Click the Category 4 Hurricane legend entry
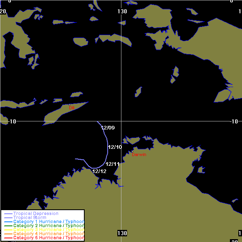Screen dimensions: 242x242 48,234
